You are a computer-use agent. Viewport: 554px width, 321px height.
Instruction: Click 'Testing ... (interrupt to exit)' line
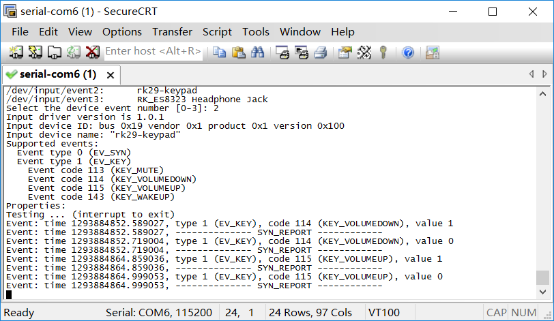point(90,215)
